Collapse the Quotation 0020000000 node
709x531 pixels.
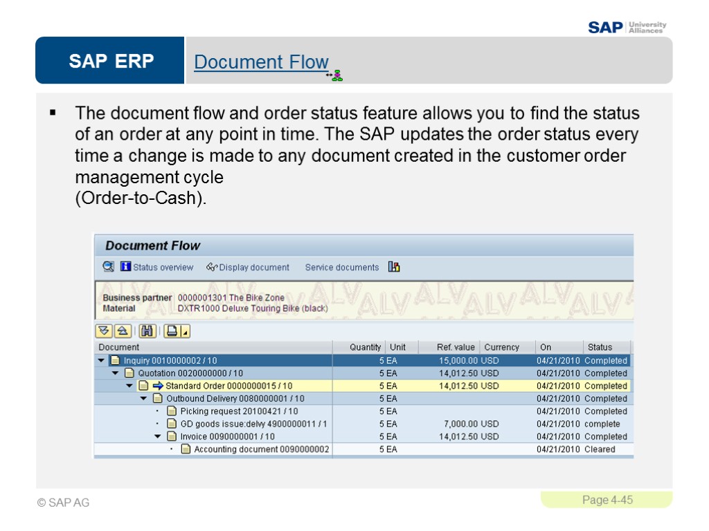pyautogui.click(x=116, y=373)
